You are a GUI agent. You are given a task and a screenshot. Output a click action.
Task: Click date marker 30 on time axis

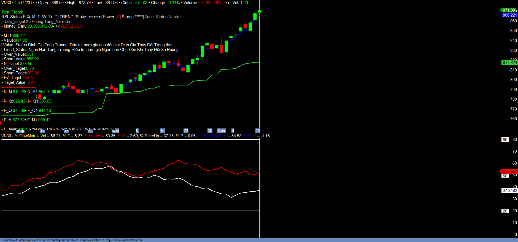pyautogui.click(x=210, y=131)
